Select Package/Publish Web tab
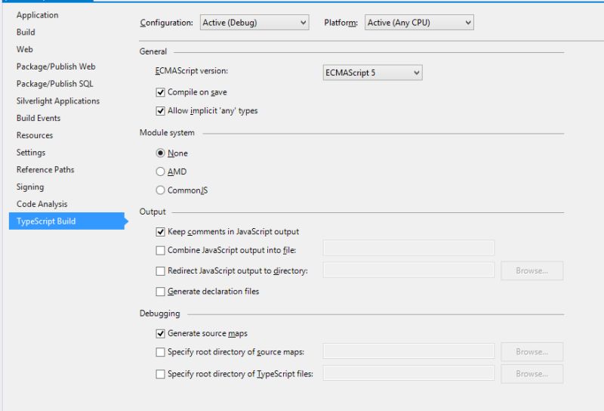 coord(56,66)
